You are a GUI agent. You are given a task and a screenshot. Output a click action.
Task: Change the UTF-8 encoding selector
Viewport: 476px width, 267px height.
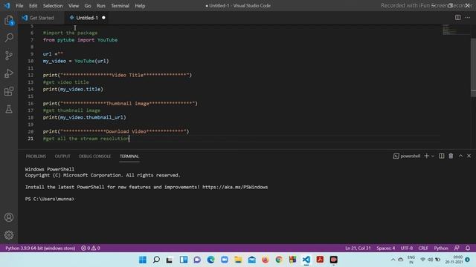[x=407, y=248]
